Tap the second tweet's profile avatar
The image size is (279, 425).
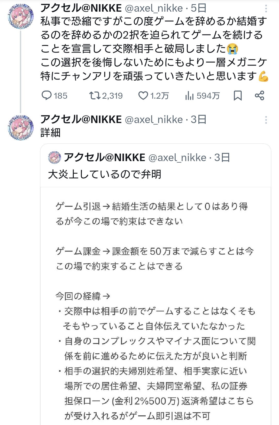21,128
